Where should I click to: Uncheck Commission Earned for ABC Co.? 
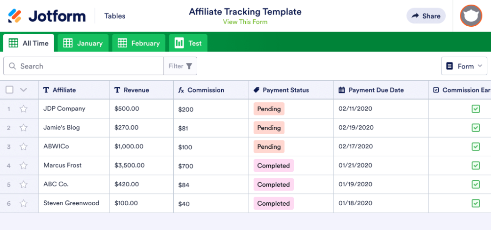(475, 184)
